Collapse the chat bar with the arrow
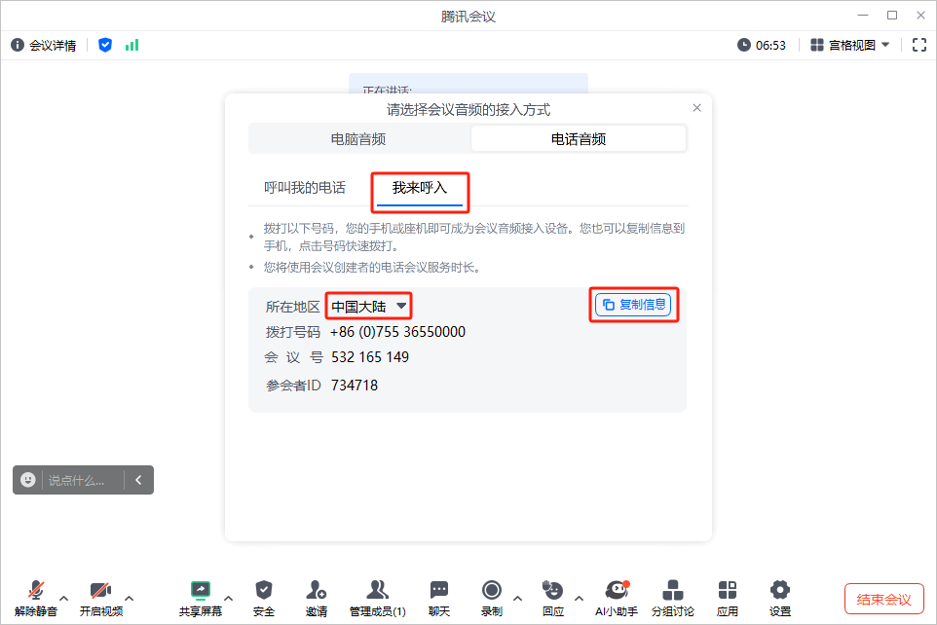This screenshot has width=937, height=625. pyautogui.click(x=138, y=480)
